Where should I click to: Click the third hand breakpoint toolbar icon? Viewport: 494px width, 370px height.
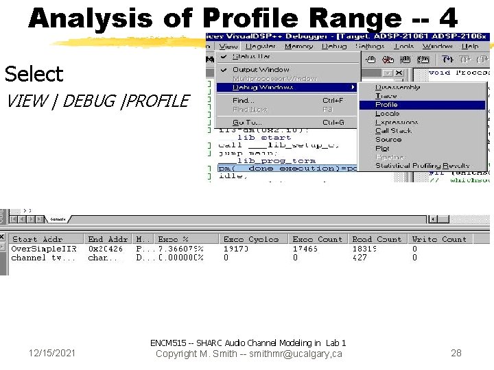tap(405, 60)
